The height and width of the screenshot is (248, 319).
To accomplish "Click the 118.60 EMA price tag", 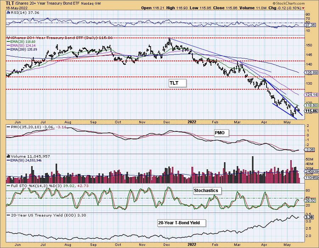I will [311, 105].
